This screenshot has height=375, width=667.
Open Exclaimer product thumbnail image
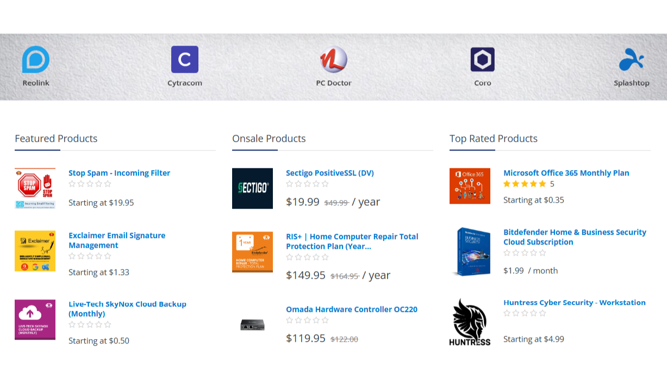tap(35, 251)
